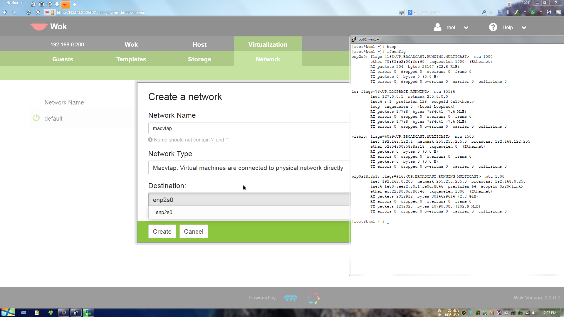Click the Cancel button
564x317 pixels.
coord(193,232)
